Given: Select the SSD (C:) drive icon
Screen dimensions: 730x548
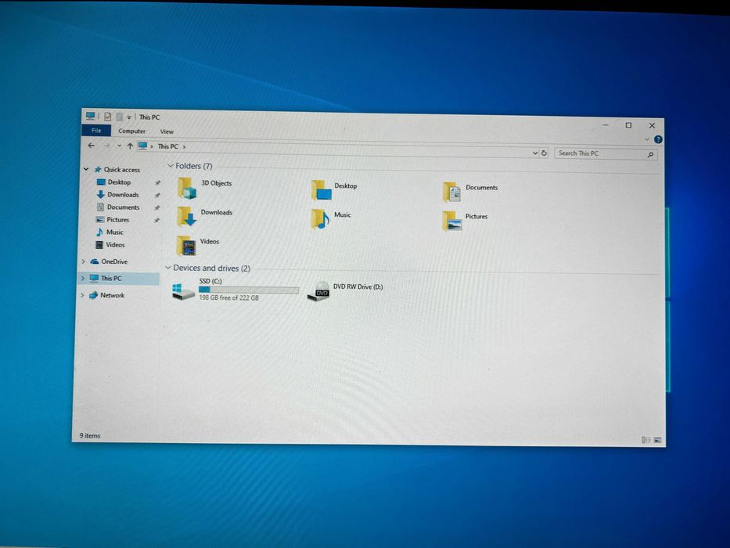Looking at the screenshot, I should [x=183, y=292].
